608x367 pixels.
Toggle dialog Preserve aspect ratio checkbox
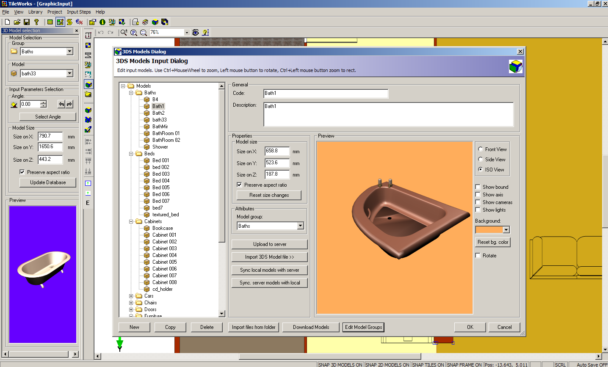pos(240,185)
